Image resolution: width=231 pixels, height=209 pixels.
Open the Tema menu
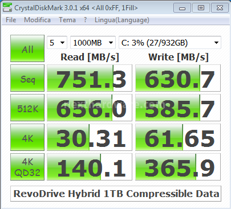(x=67, y=20)
